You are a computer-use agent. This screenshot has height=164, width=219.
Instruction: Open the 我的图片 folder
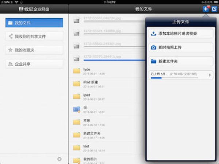pyautogui.click(x=89, y=160)
